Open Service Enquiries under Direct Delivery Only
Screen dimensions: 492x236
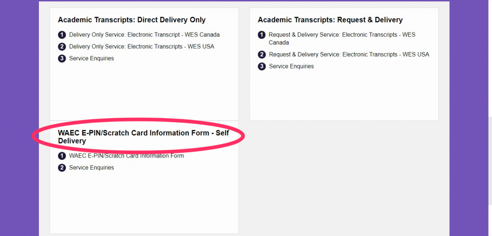pos(91,59)
